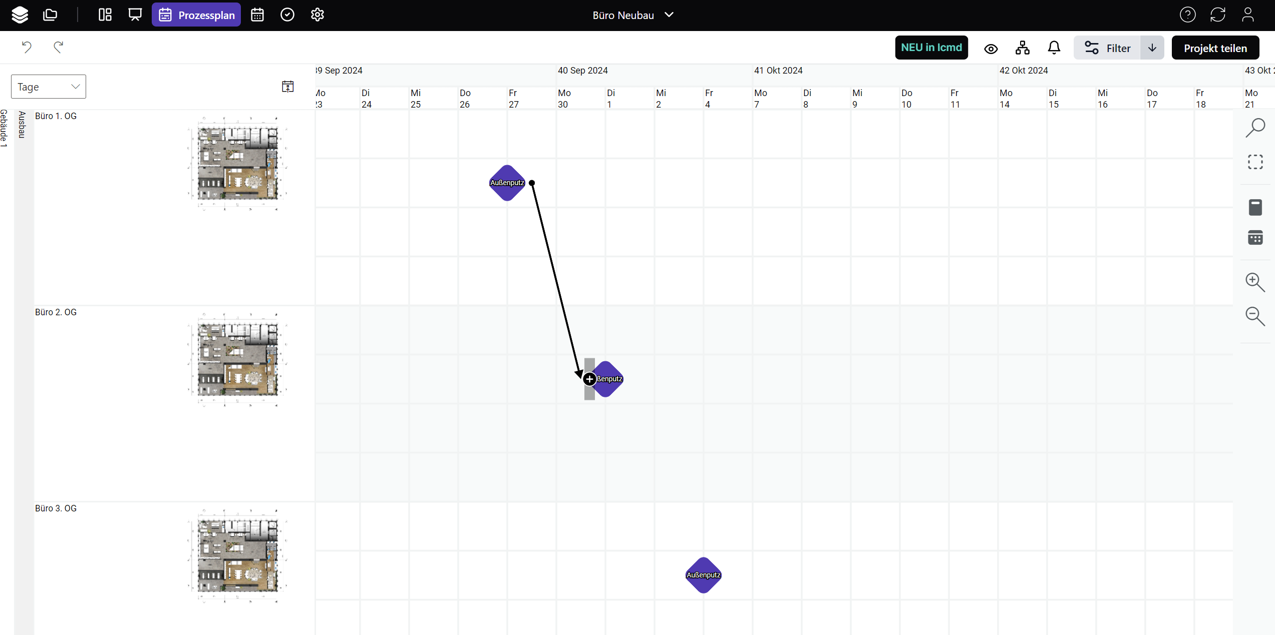The image size is (1275, 635).
Task: Open notifications bell icon
Action: click(1054, 48)
